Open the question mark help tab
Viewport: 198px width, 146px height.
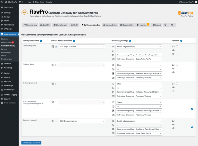click(x=172, y=25)
